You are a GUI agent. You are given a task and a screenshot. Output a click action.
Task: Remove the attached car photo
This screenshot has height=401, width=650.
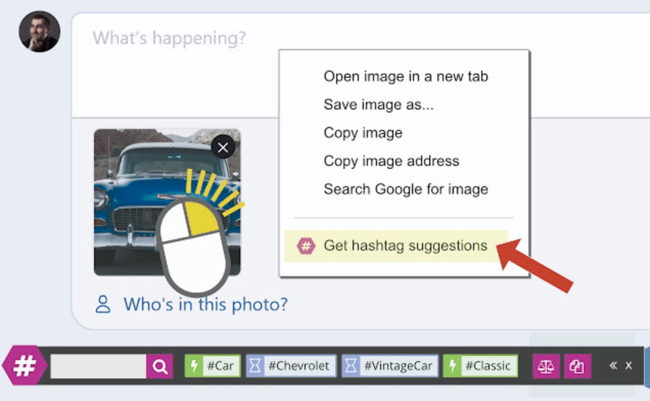pos(223,148)
